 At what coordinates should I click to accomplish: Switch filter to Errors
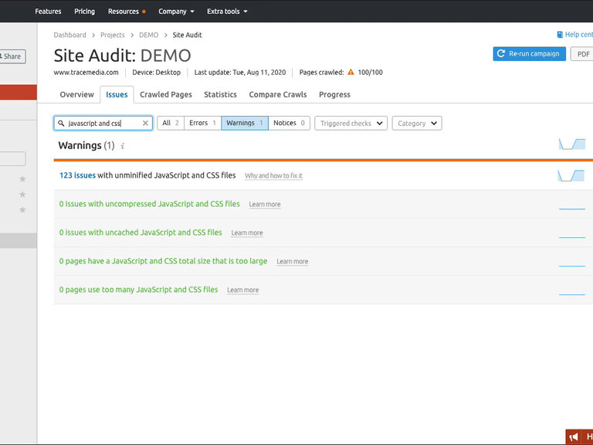(203, 123)
